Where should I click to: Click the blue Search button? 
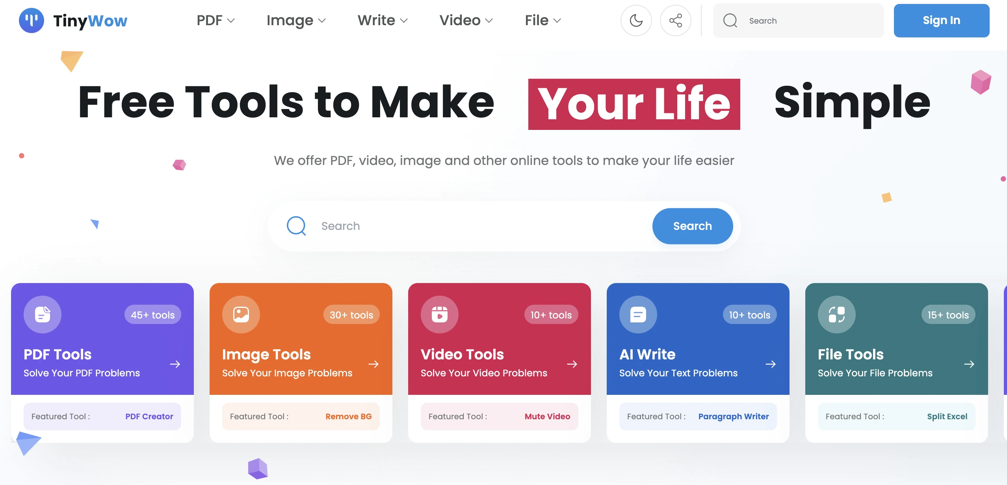point(692,226)
